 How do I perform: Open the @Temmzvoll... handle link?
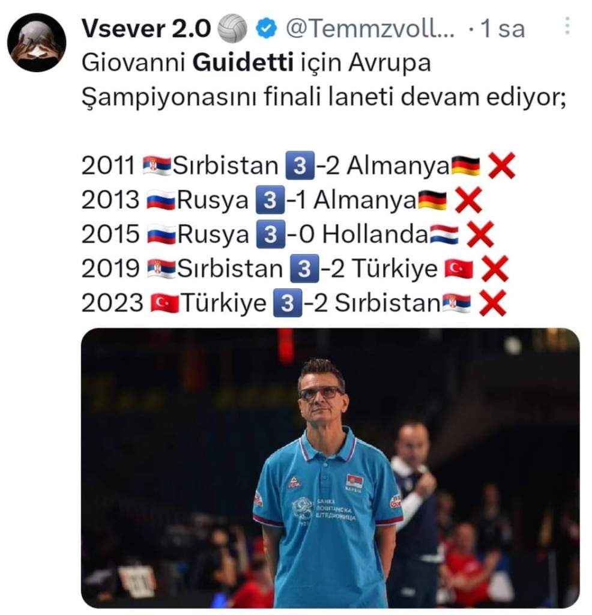pos(370,29)
